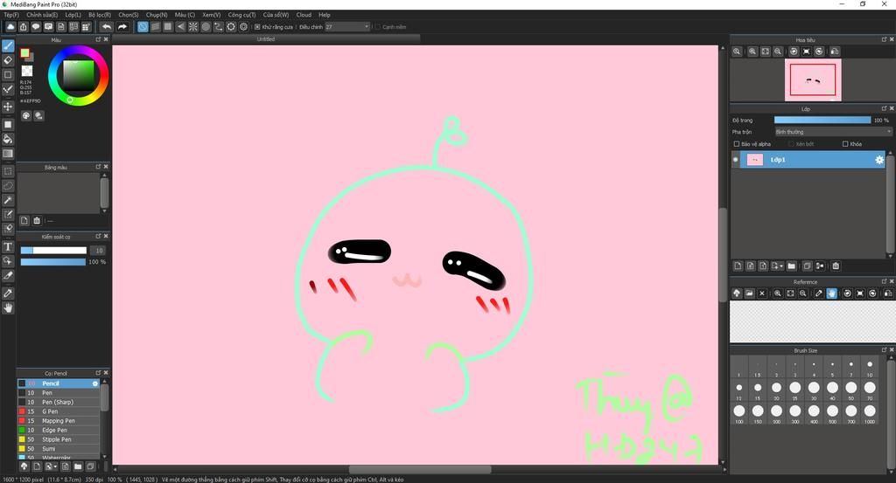Open the Lớp(L) menu
The width and height of the screenshot is (896, 483).
73,15
